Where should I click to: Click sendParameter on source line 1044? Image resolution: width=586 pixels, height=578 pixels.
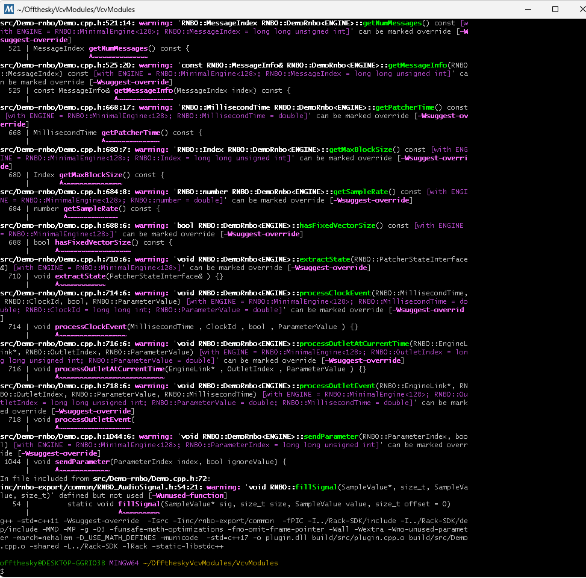coord(82,462)
